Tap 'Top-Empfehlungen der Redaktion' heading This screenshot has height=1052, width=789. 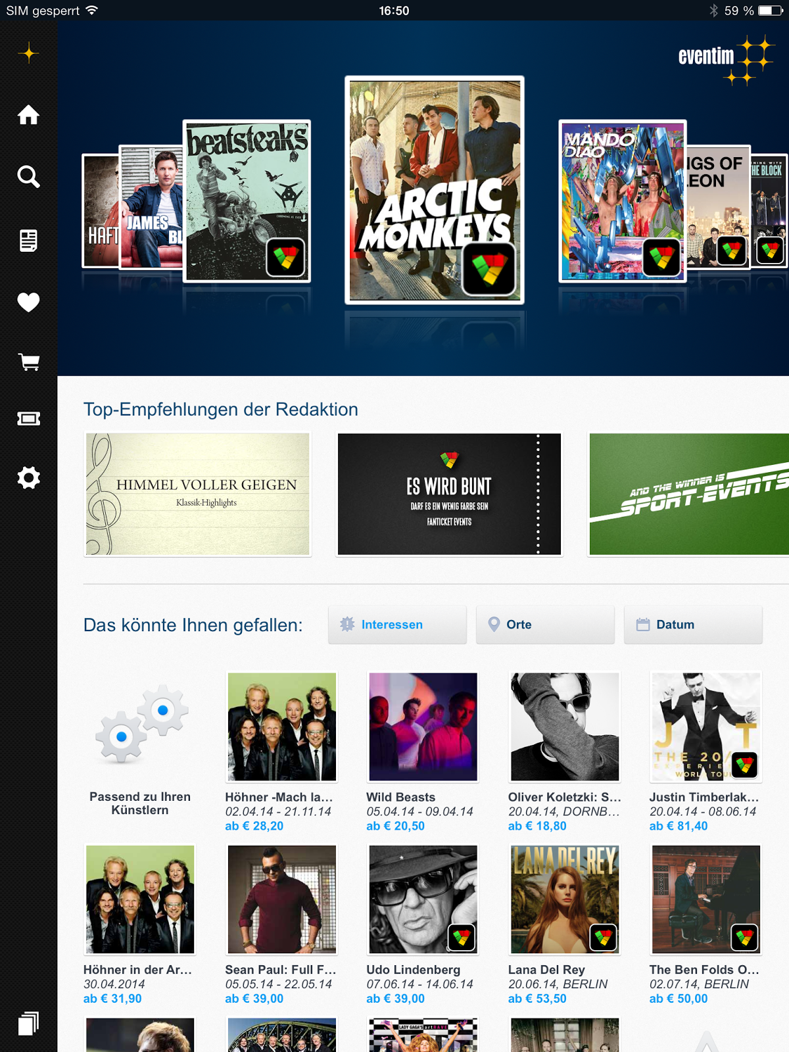[x=221, y=410]
